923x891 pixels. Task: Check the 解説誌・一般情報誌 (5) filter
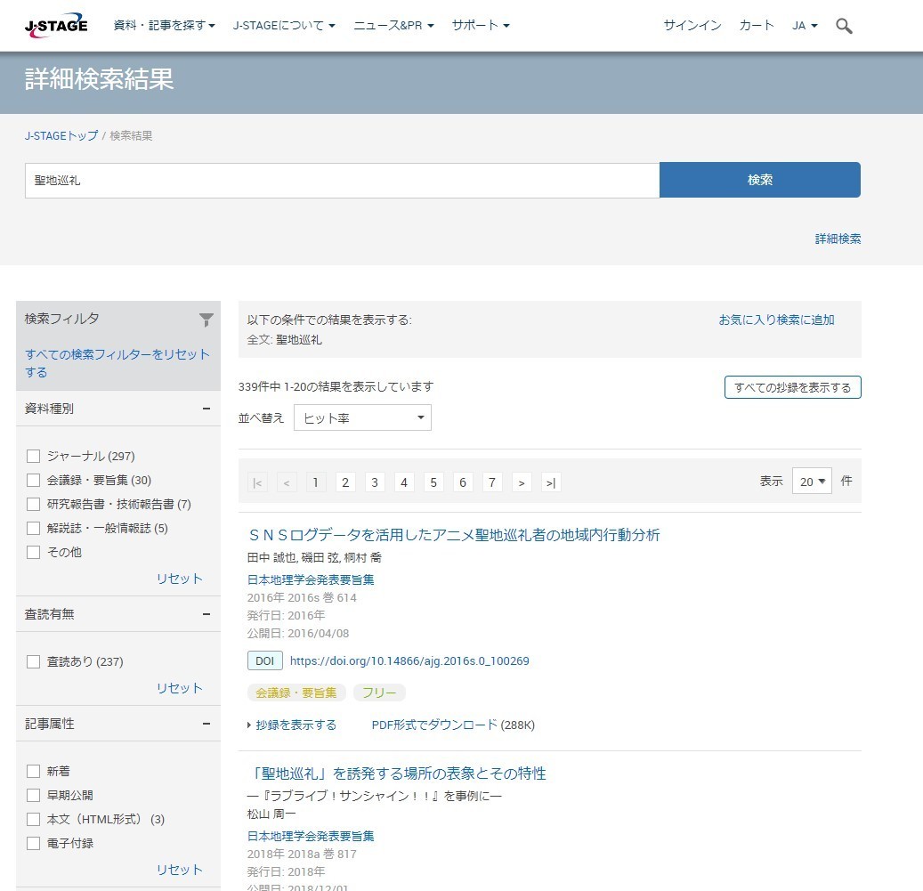click(x=33, y=529)
